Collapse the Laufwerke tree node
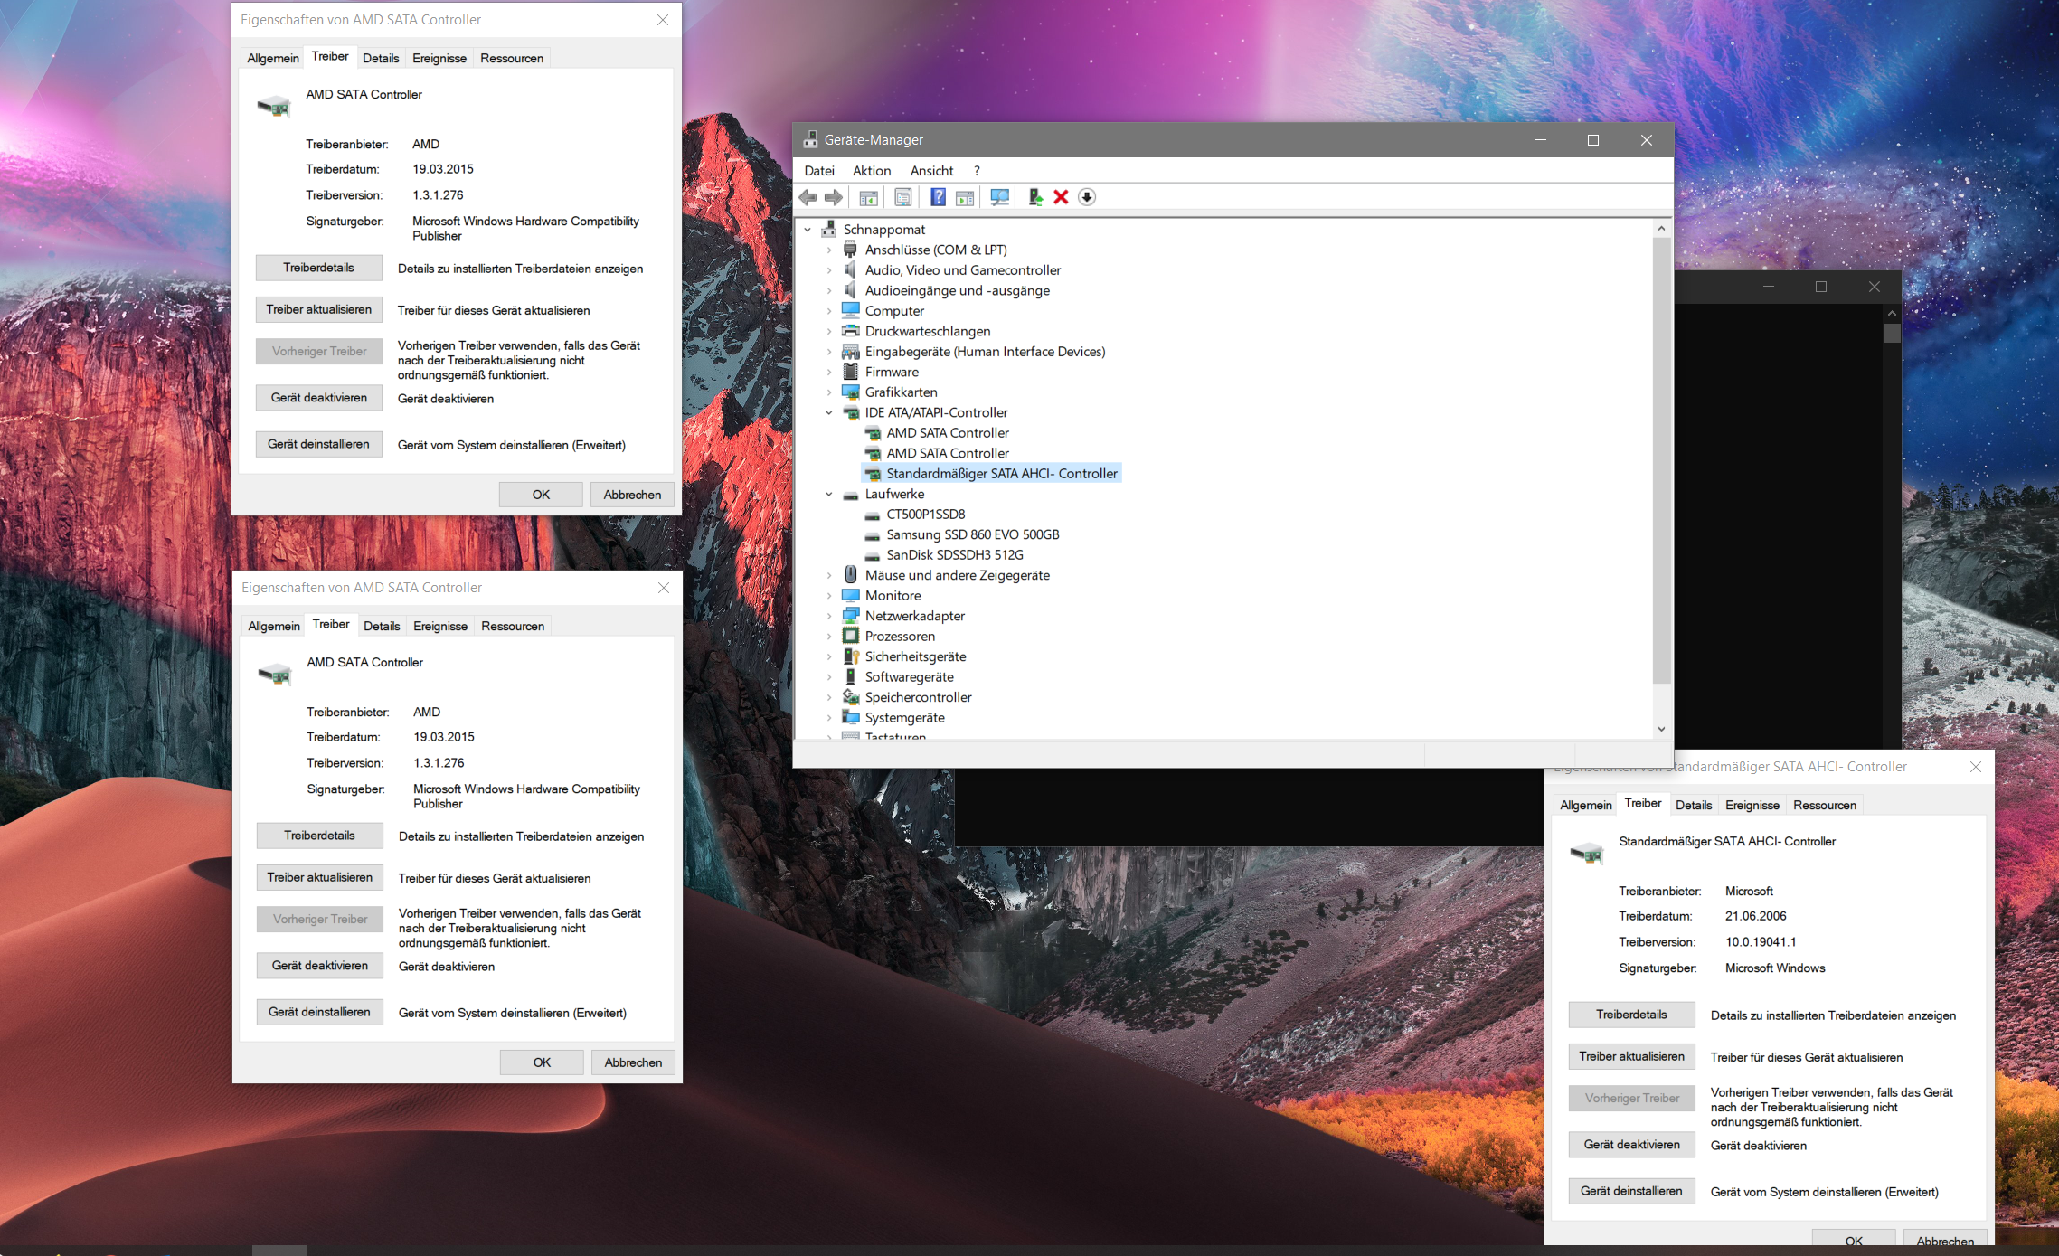The height and width of the screenshot is (1256, 2059). click(828, 495)
